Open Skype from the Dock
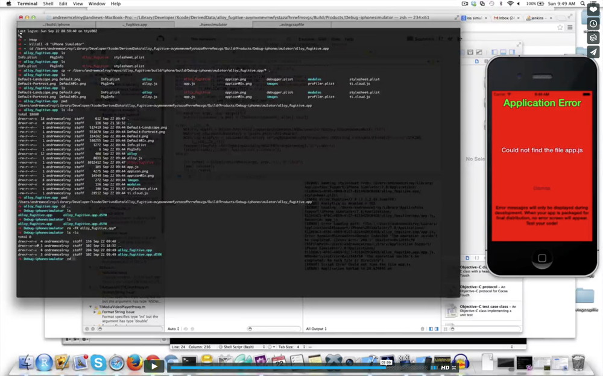Image resolution: width=603 pixels, height=376 pixels. pyautogui.click(x=98, y=362)
